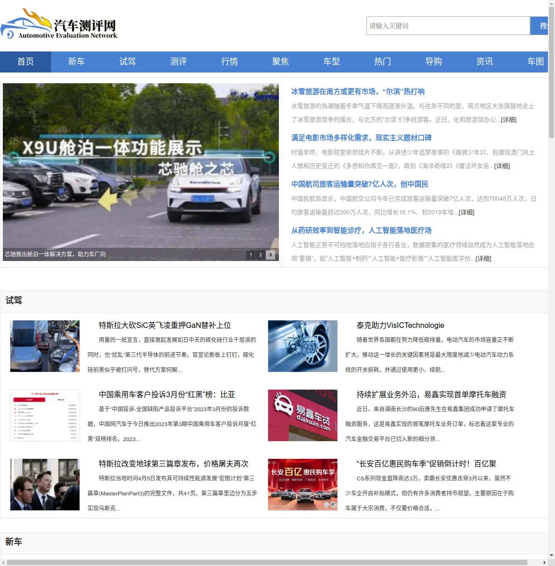Open headline 从药研效率到智能诊疗
This screenshot has height=566, width=555.
click(361, 231)
